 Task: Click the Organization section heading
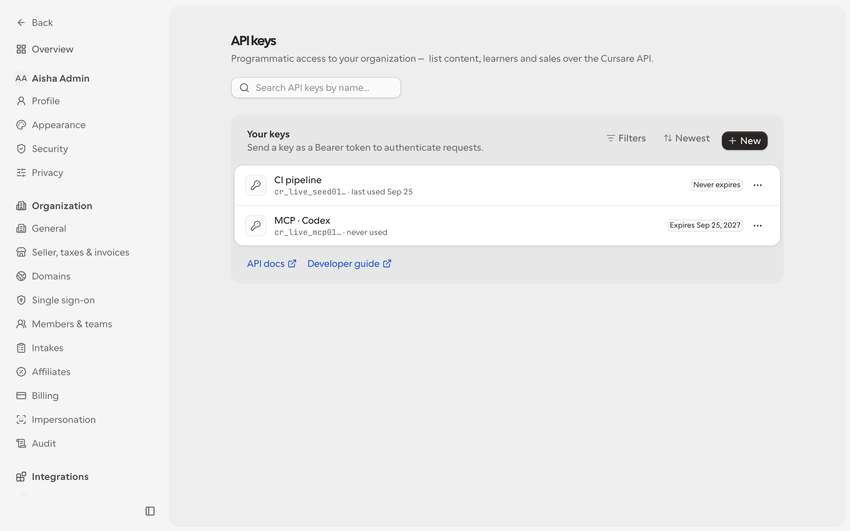pos(62,206)
